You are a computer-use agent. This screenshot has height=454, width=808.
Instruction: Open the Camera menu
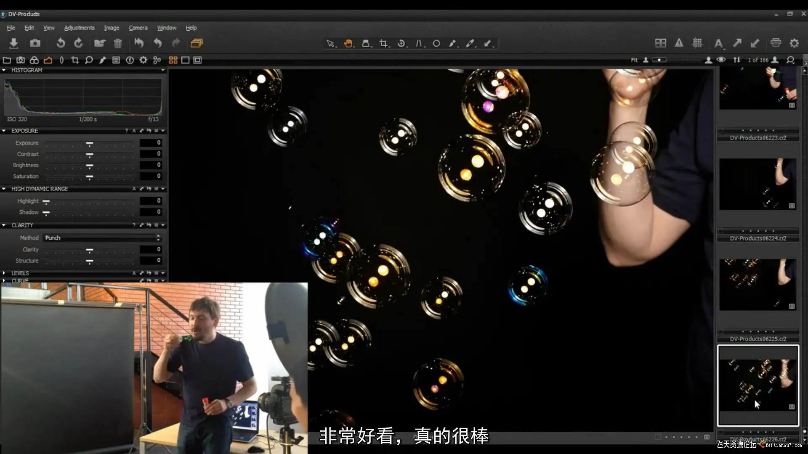138,28
